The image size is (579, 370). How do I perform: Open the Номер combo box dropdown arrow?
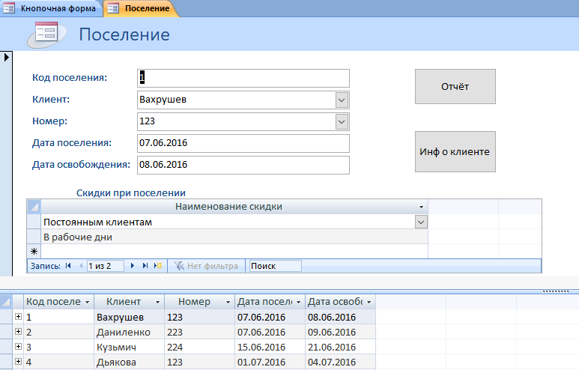(342, 122)
